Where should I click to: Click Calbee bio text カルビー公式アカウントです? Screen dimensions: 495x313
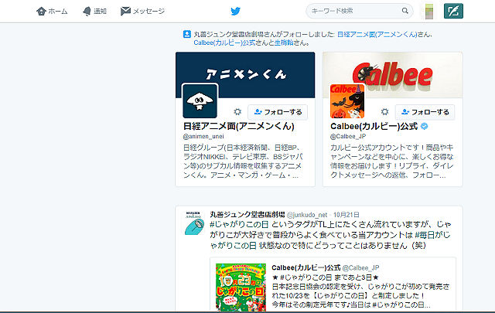[376, 148]
